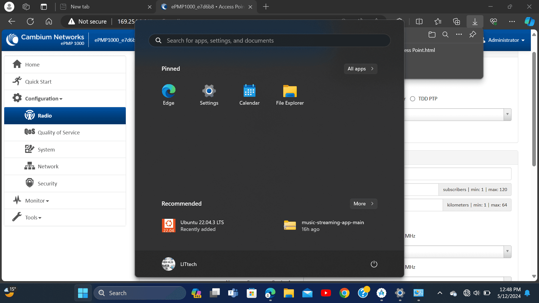Click the taskbar Search box
The image size is (539, 303).
pos(140,293)
